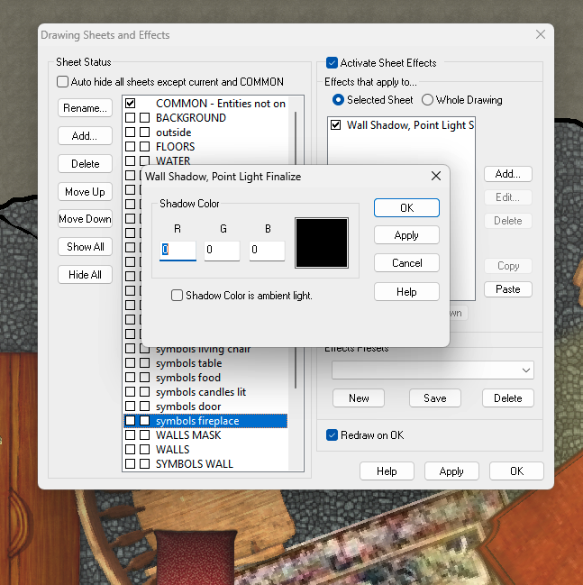Select the Whole Drawing radio option
This screenshot has height=585, width=583.
point(427,100)
